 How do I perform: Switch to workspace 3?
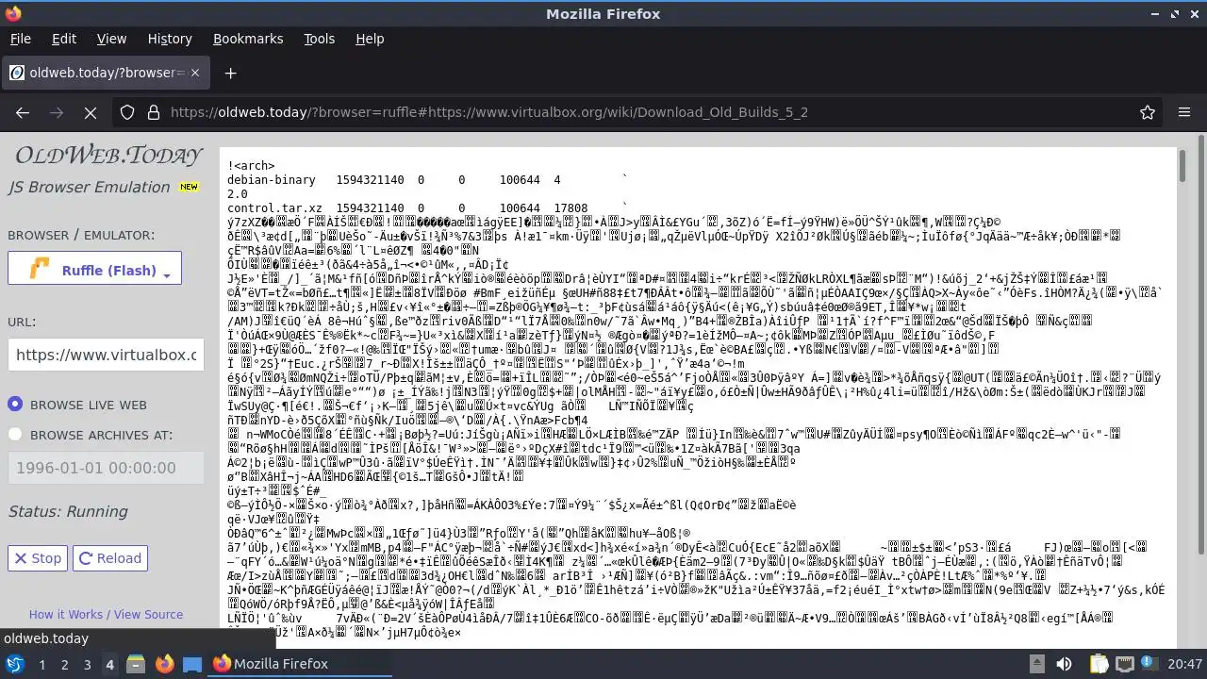click(87, 664)
